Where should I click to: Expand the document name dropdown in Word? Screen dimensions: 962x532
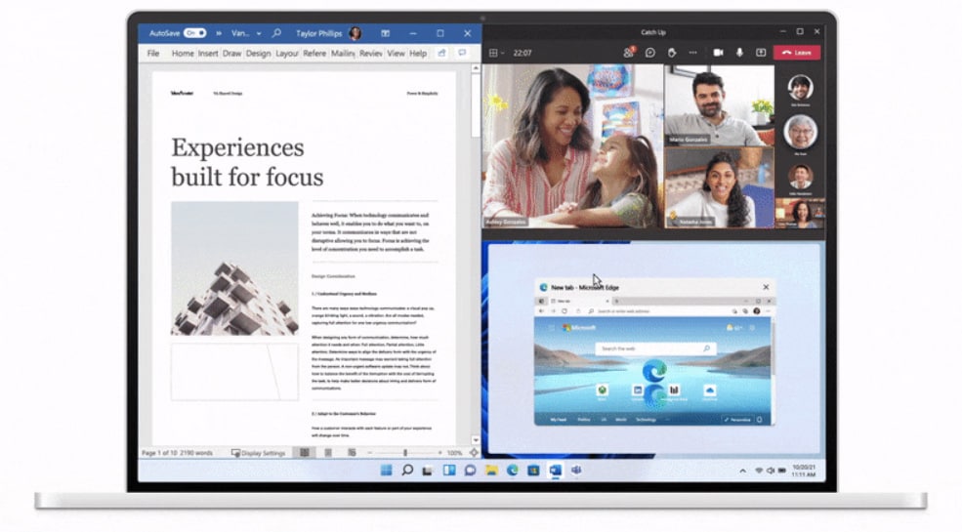(x=256, y=33)
